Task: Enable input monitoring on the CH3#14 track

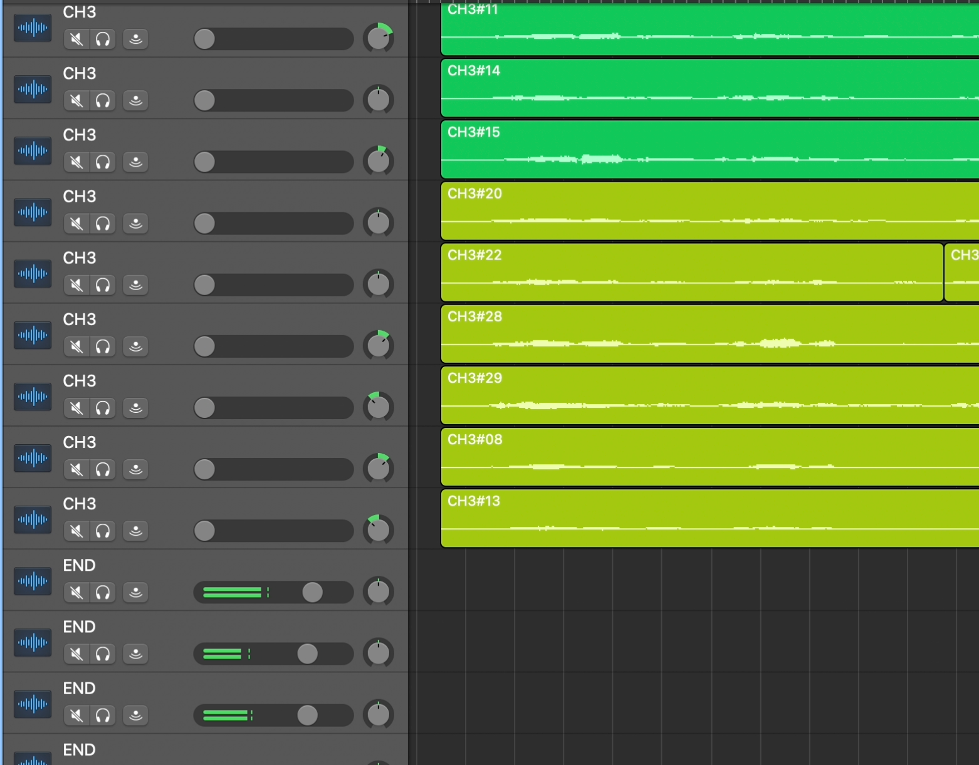Action: pos(135,101)
